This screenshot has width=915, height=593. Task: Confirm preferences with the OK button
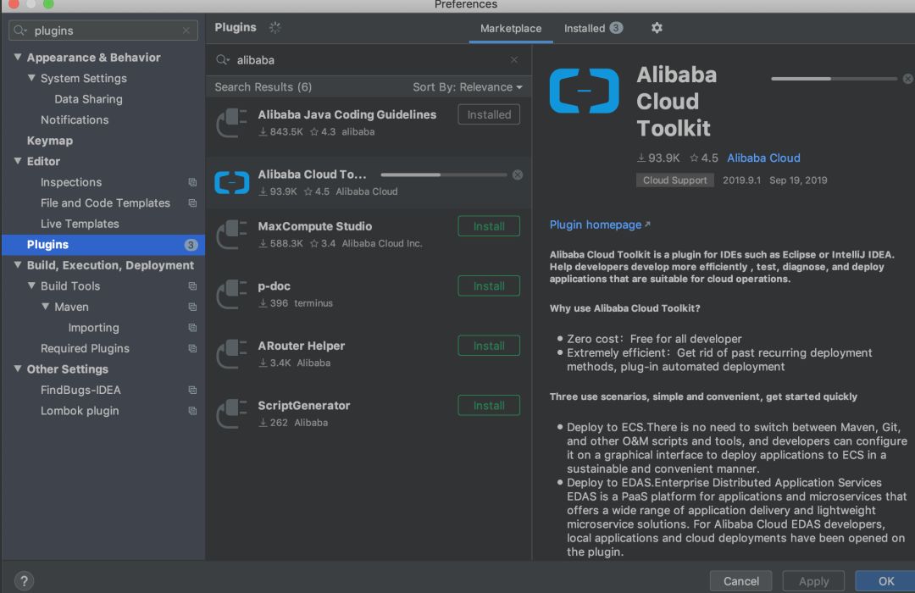pyautogui.click(x=886, y=581)
